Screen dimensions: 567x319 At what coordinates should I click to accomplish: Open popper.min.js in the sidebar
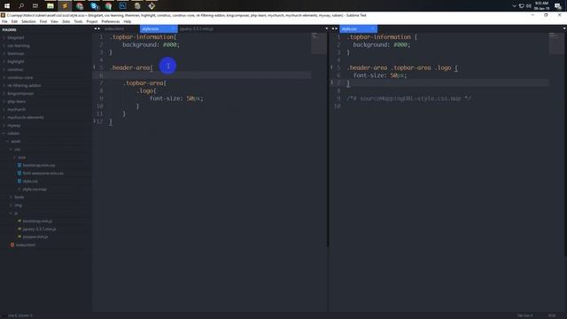tap(35, 237)
